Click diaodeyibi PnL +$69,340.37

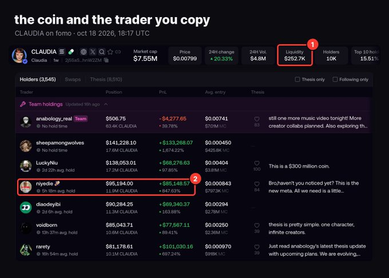pyautogui.click(x=174, y=204)
